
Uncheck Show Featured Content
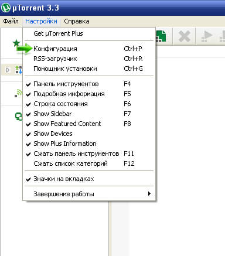pyautogui.click(x=89, y=124)
